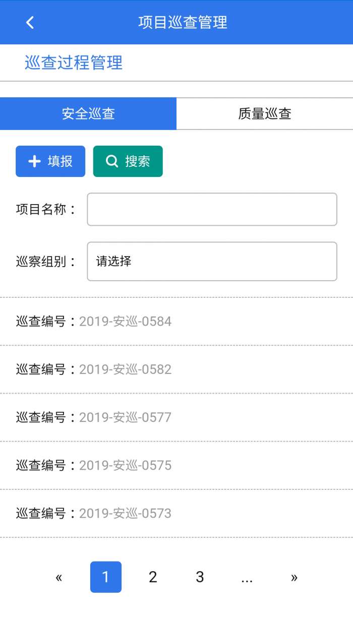Click the pagination ellipsis
This screenshot has height=627, width=353.
pyautogui.click(x=247, y=577)
